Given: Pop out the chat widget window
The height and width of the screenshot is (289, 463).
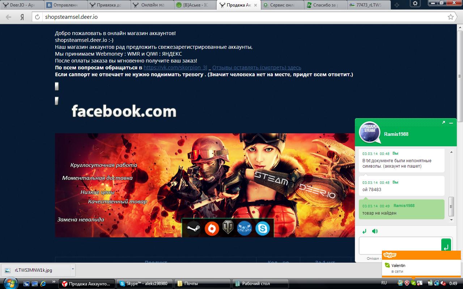Looking at the screenshot, I should pyautogui.click(x=443, y=123).
